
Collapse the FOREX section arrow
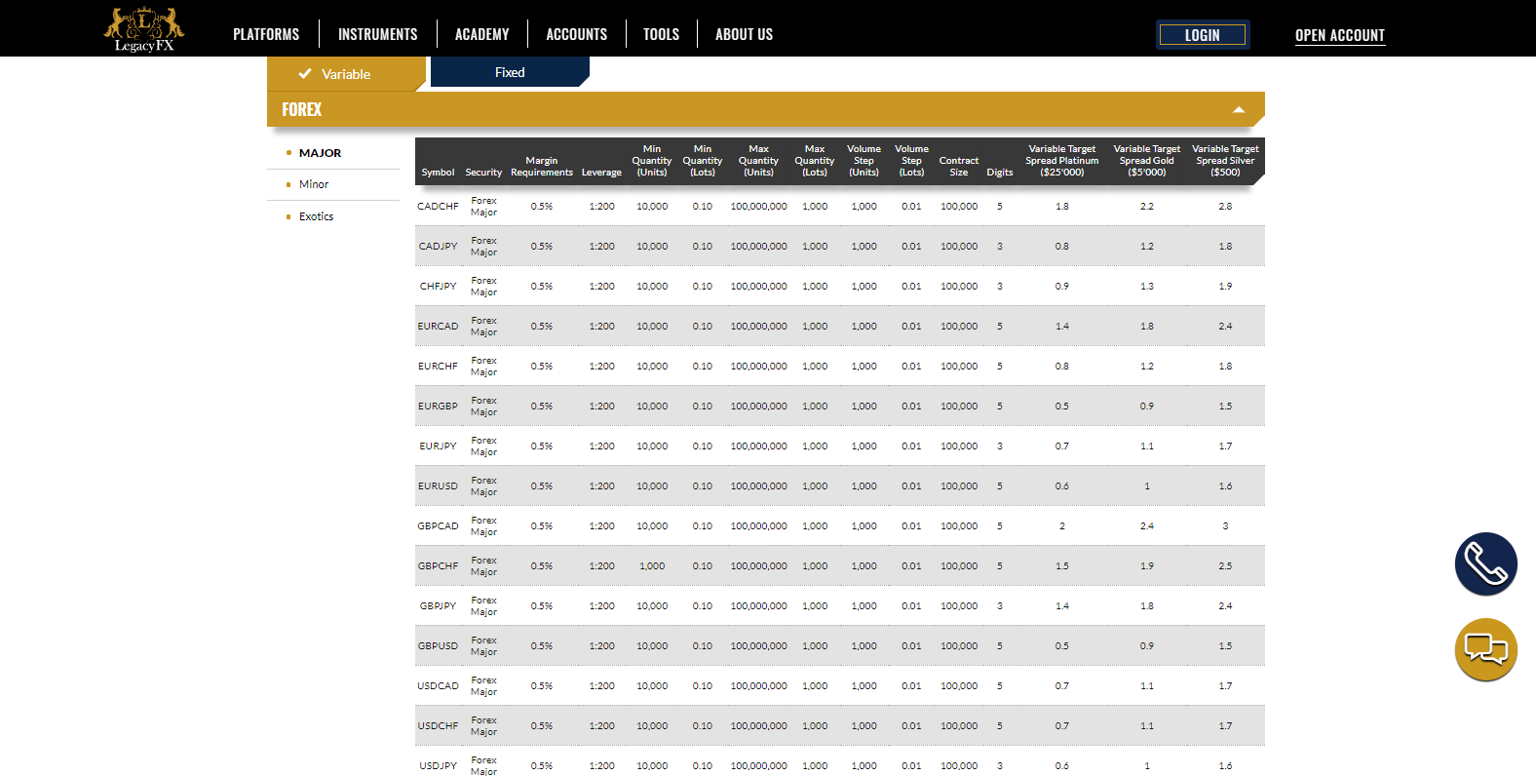(1239, 110)
